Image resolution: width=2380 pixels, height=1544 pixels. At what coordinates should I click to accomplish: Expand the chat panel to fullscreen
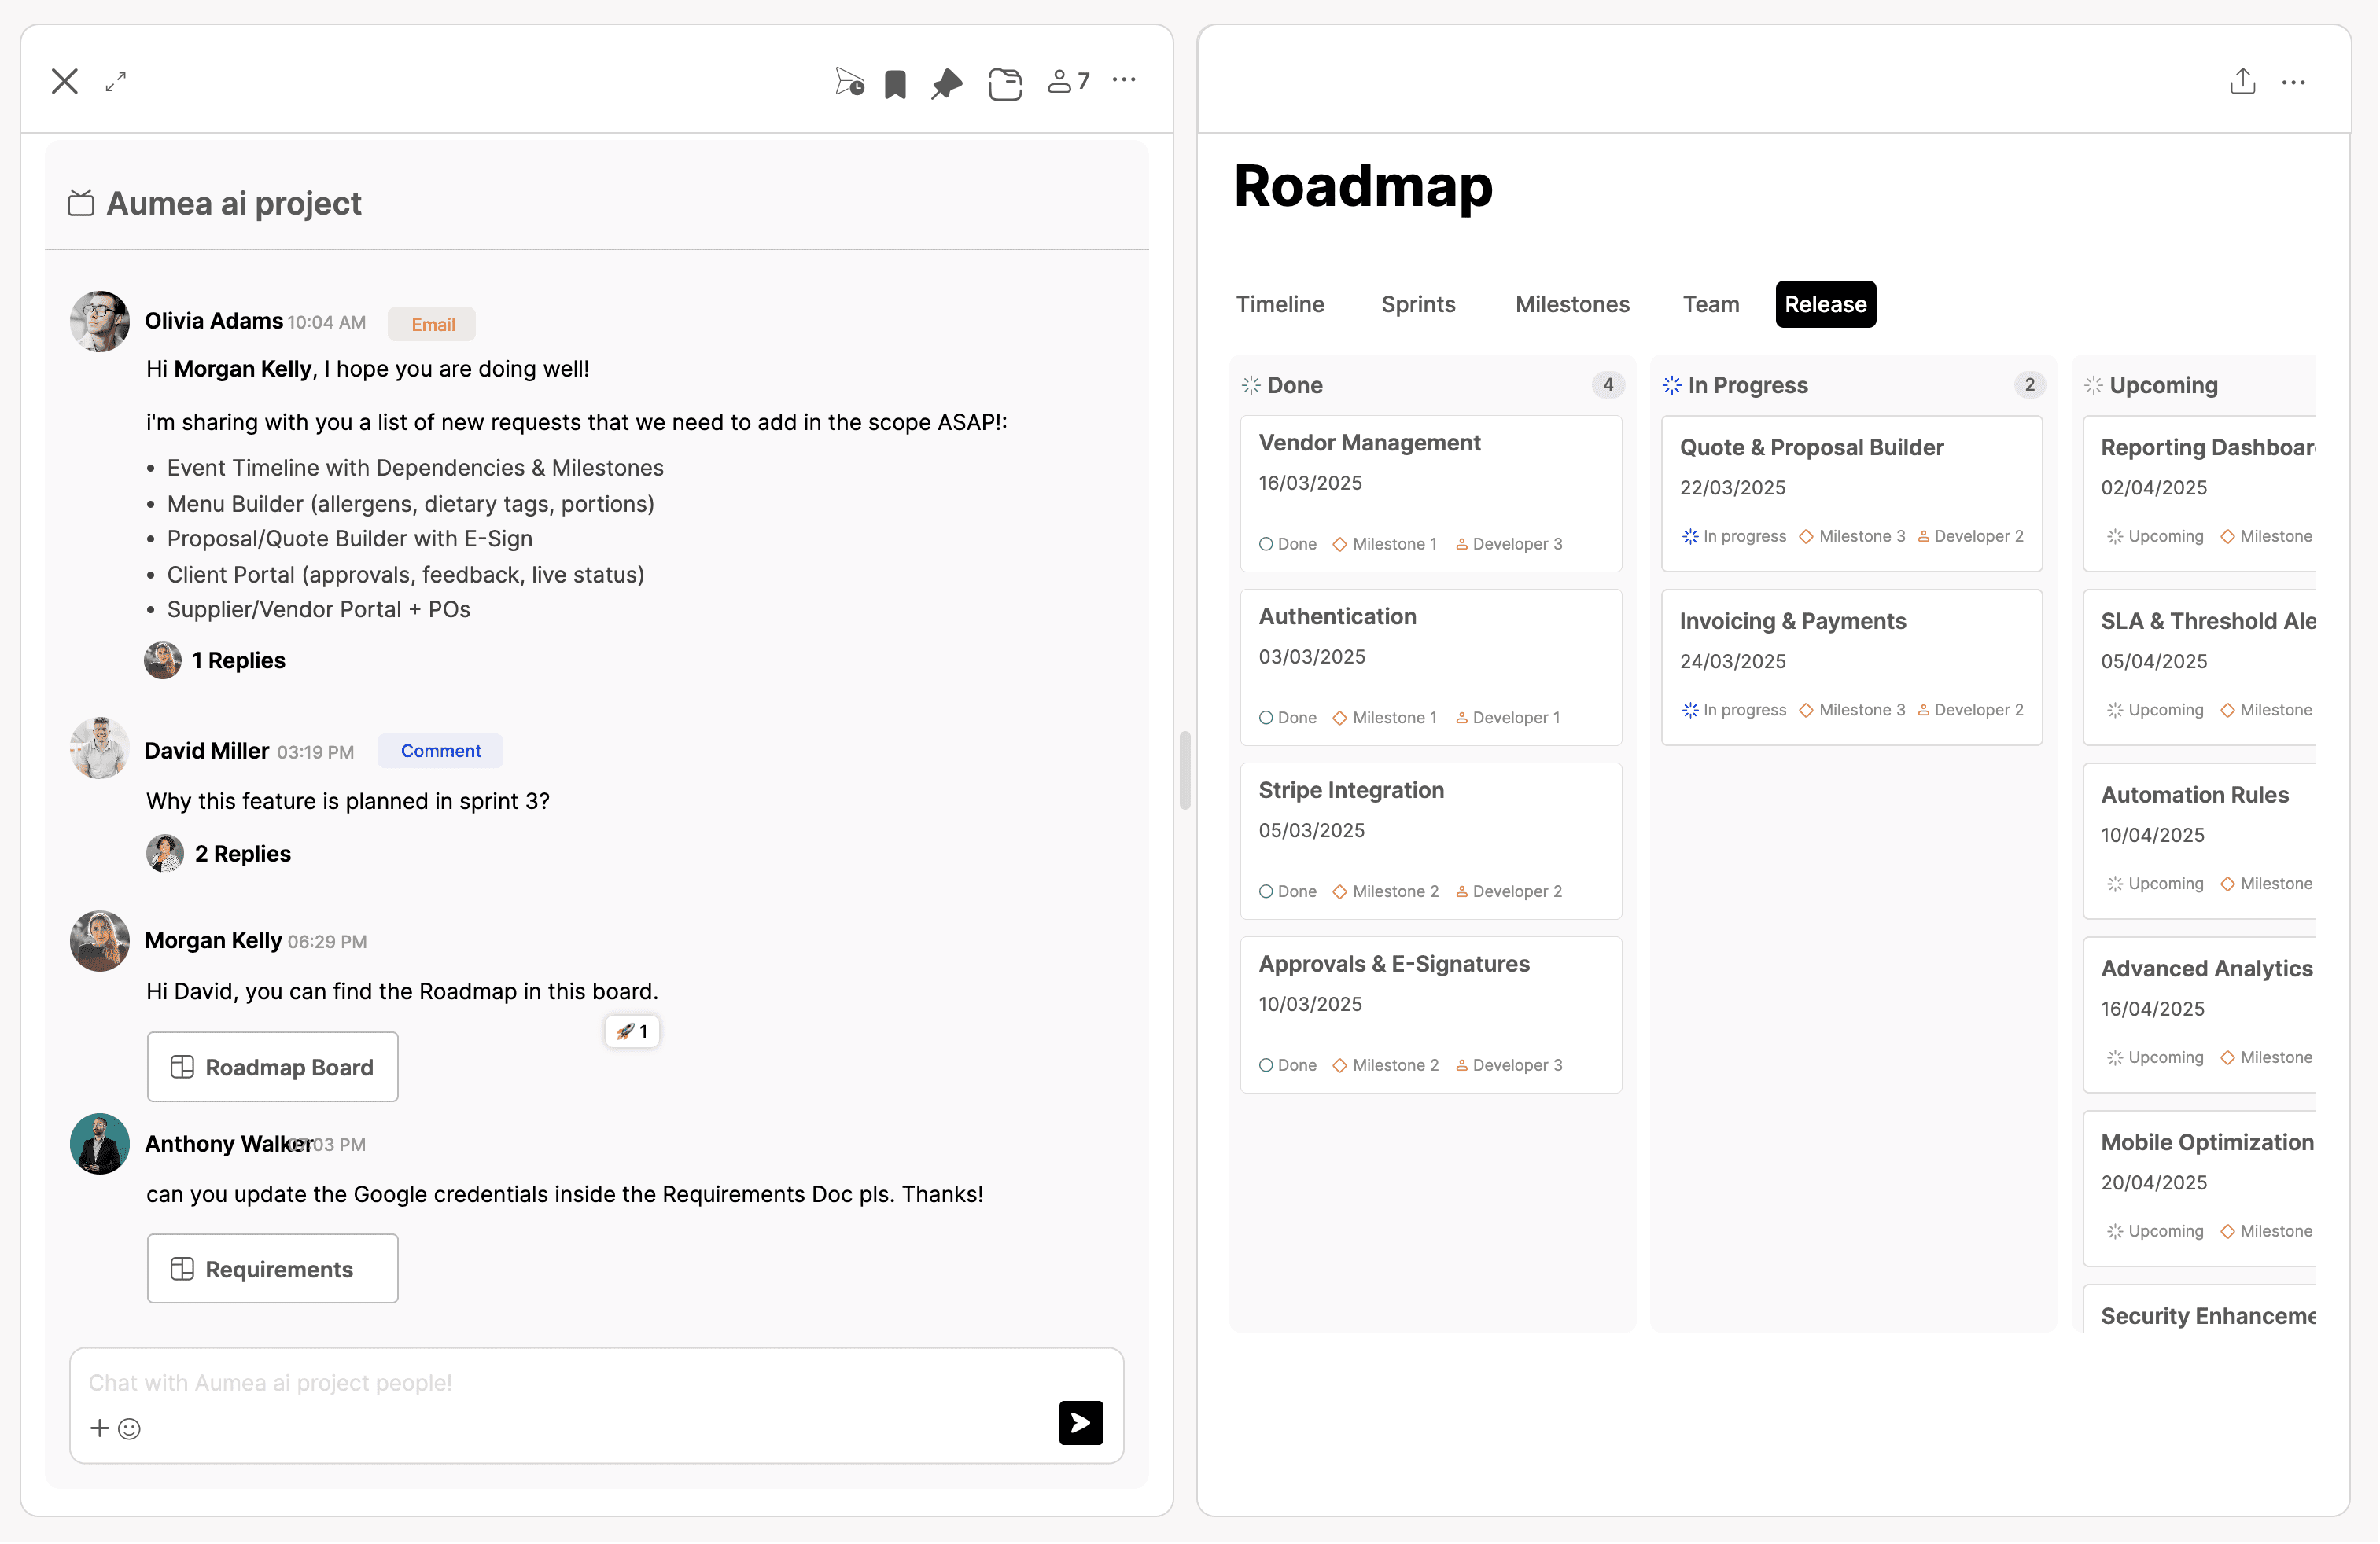tap(116, 82)
